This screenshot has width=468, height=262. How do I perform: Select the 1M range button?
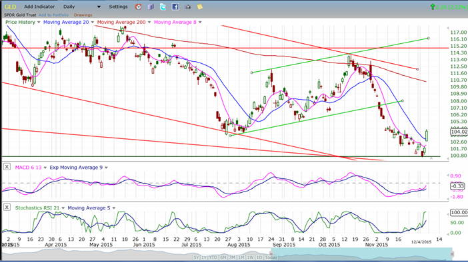pyautogui.click(x=241, y=257)
